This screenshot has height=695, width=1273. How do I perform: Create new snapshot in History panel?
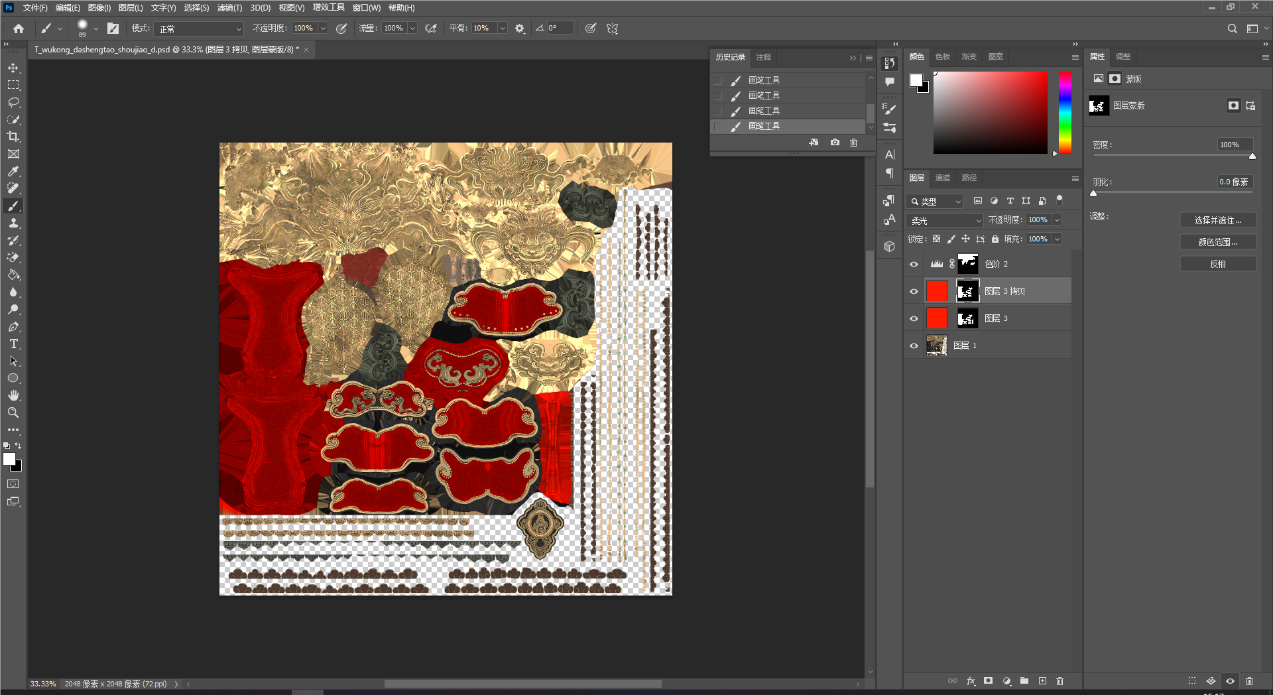[835, 143]
